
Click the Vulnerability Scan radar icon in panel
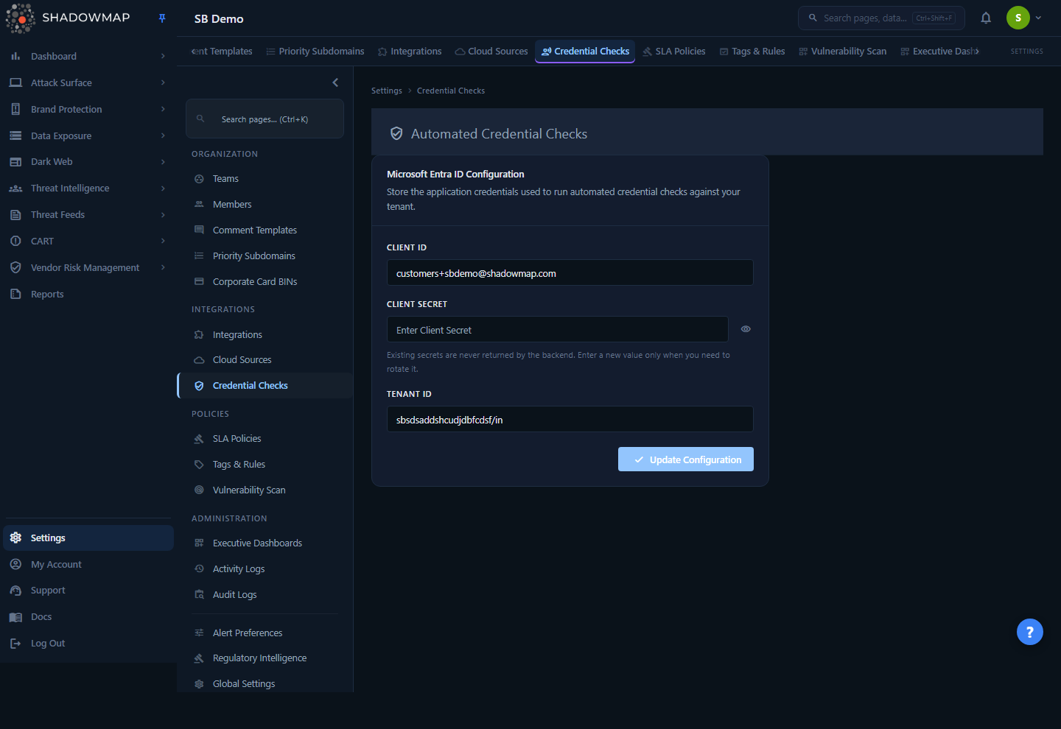199,490
